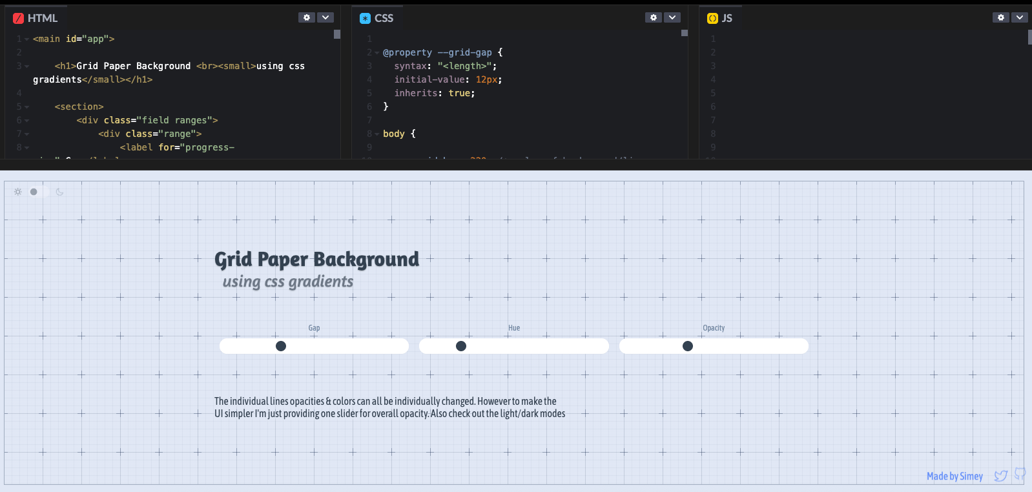The width and height of the screenshot is (1032, 492).
Task: Click the moon dark-mode icon
Action: click(59, 192)
